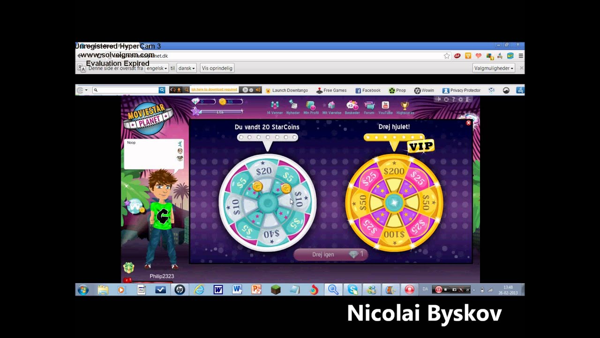Open the engelsk source language dropdown
This screenshot has width=600, height=338.
pyautogui.click(x=157, y=68)
